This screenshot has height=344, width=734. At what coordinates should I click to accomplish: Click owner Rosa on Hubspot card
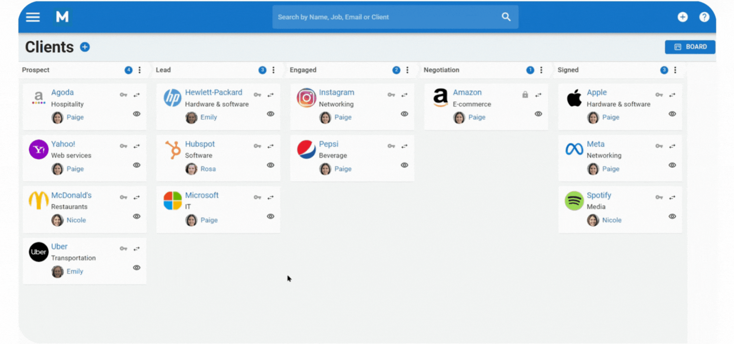pos(208,169)
